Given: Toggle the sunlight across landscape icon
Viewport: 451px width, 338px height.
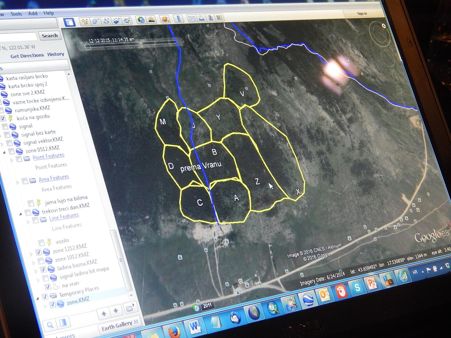Looking at the screenshot, I should click(152, 20).
